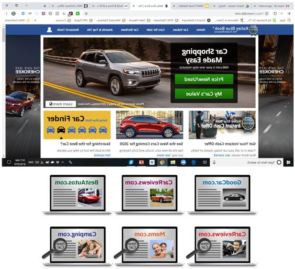Open PowerPoint from the taskbar

pos(141,162)
